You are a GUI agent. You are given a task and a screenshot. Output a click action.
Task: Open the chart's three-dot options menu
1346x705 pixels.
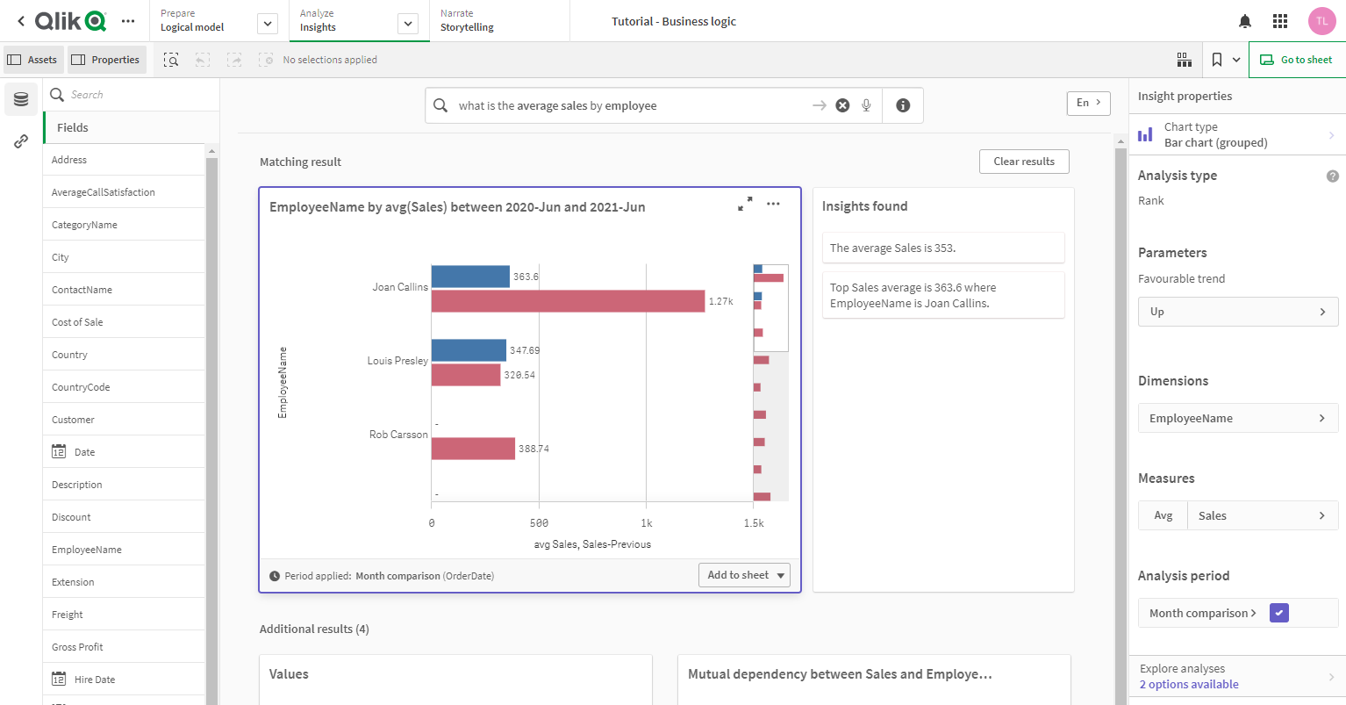(x=773, y=204)
